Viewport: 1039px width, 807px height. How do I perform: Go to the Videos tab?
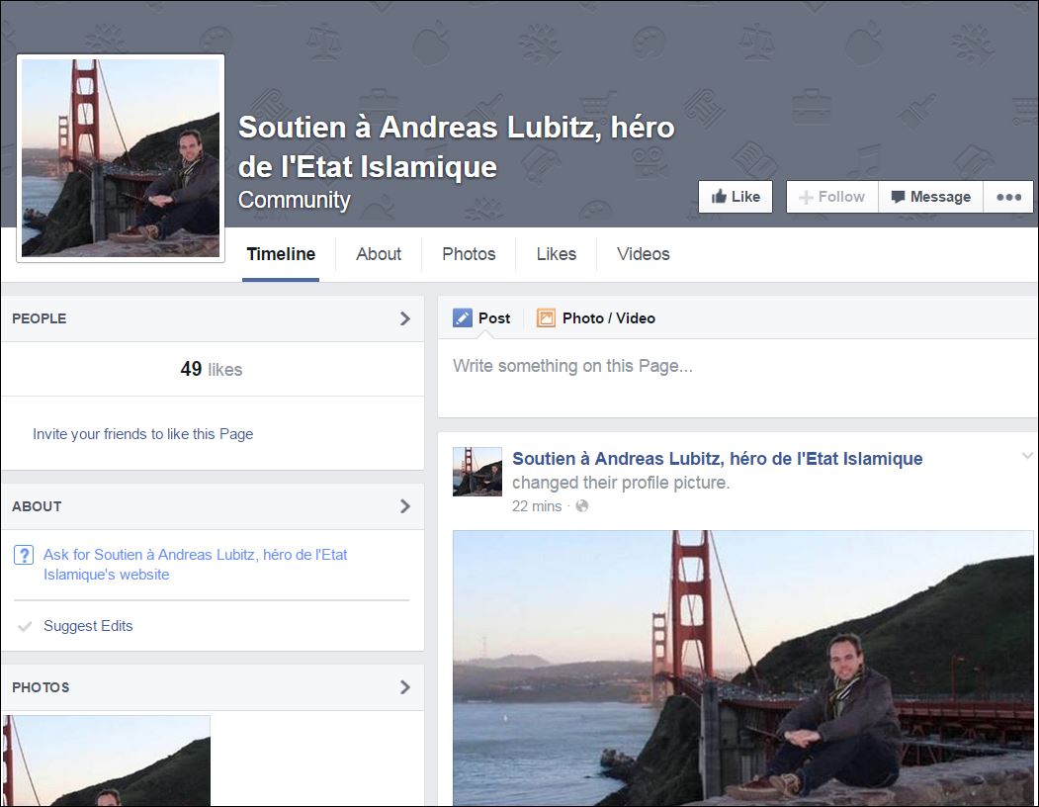tap(644, 254)
